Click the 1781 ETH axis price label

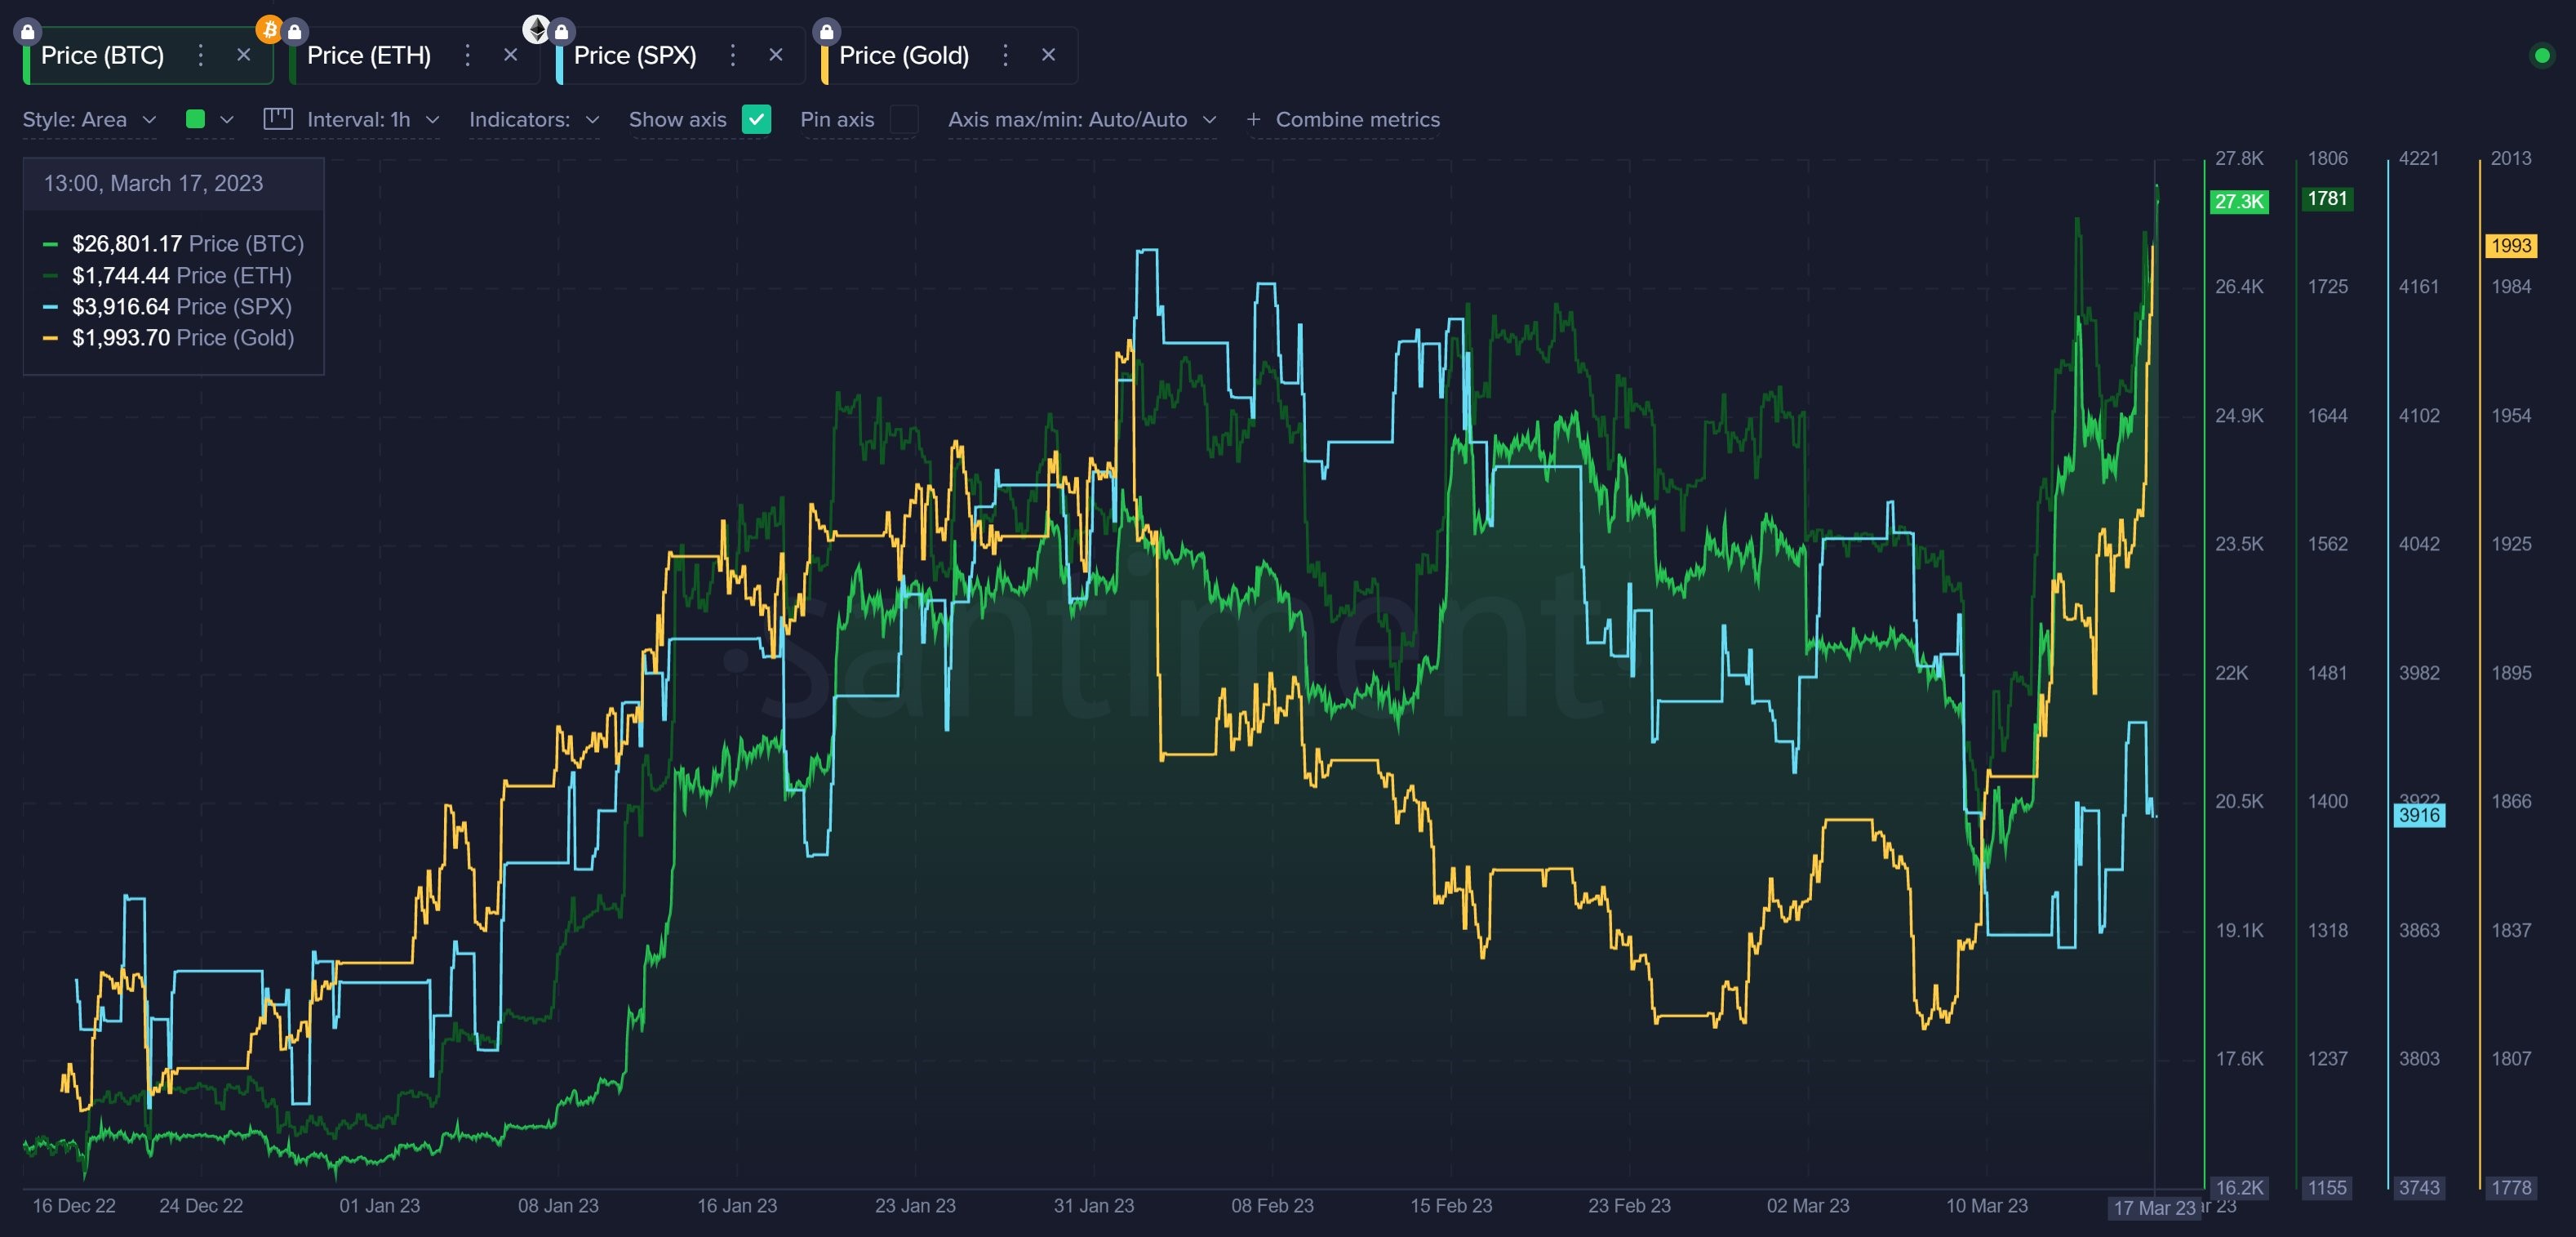tap(2327, 198)
